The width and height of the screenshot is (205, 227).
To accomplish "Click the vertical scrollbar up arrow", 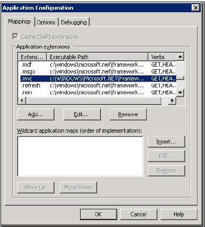I will pos(180,57).
